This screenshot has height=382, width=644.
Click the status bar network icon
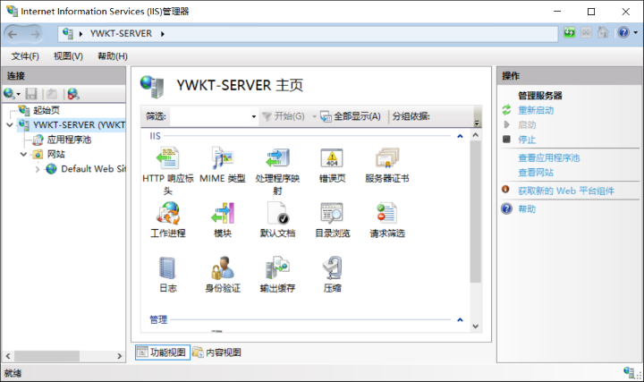629,372
